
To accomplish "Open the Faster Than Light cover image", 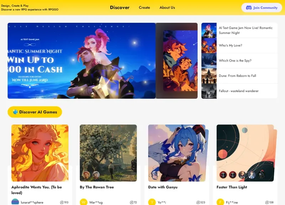I will [245, 153].
